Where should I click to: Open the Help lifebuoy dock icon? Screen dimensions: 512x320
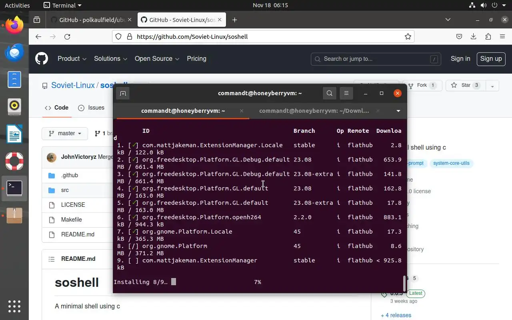pos(14,161)
